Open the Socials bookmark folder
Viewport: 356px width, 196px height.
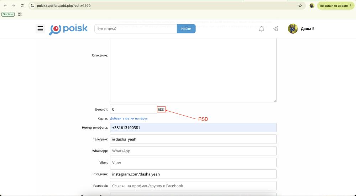pyautogui.click(x=8, y=14)
